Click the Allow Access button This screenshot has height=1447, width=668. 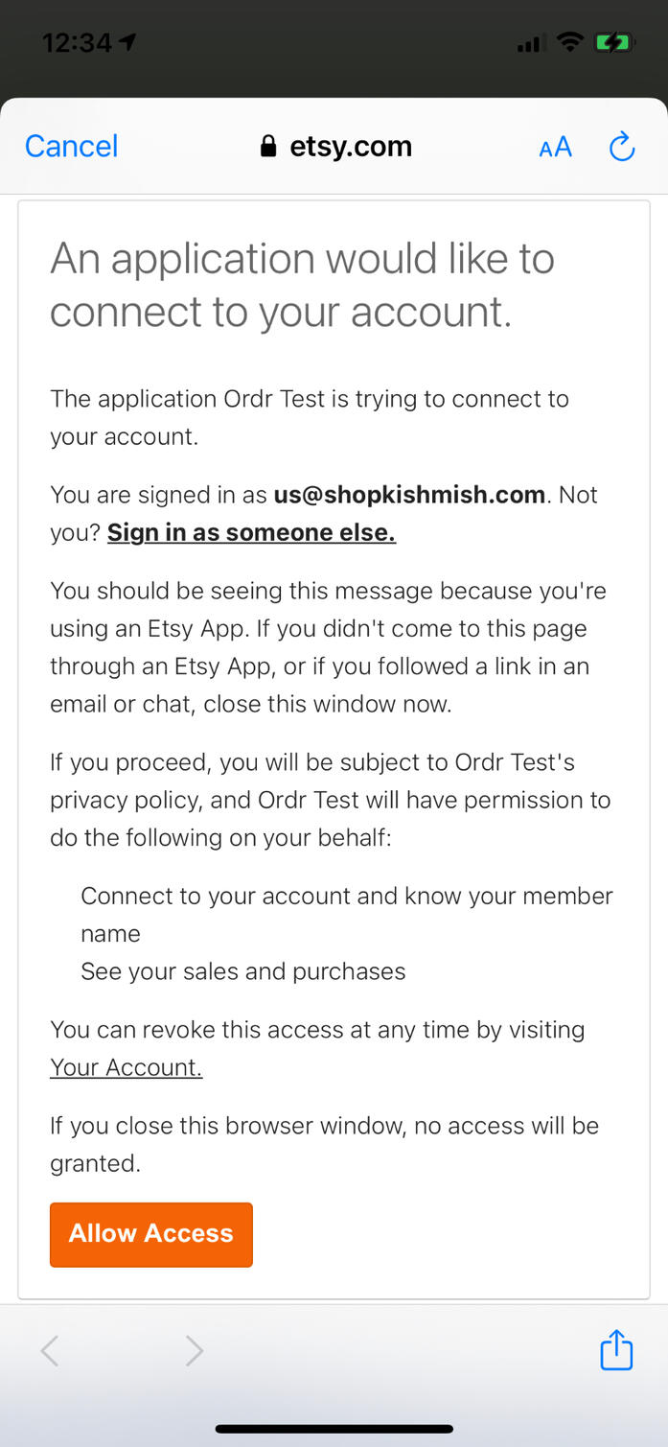coord(151,1234)
